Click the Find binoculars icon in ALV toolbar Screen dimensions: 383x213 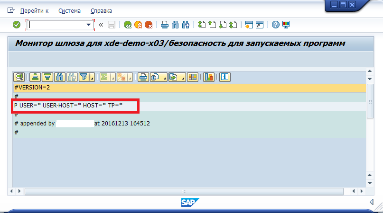coord(60,77)
